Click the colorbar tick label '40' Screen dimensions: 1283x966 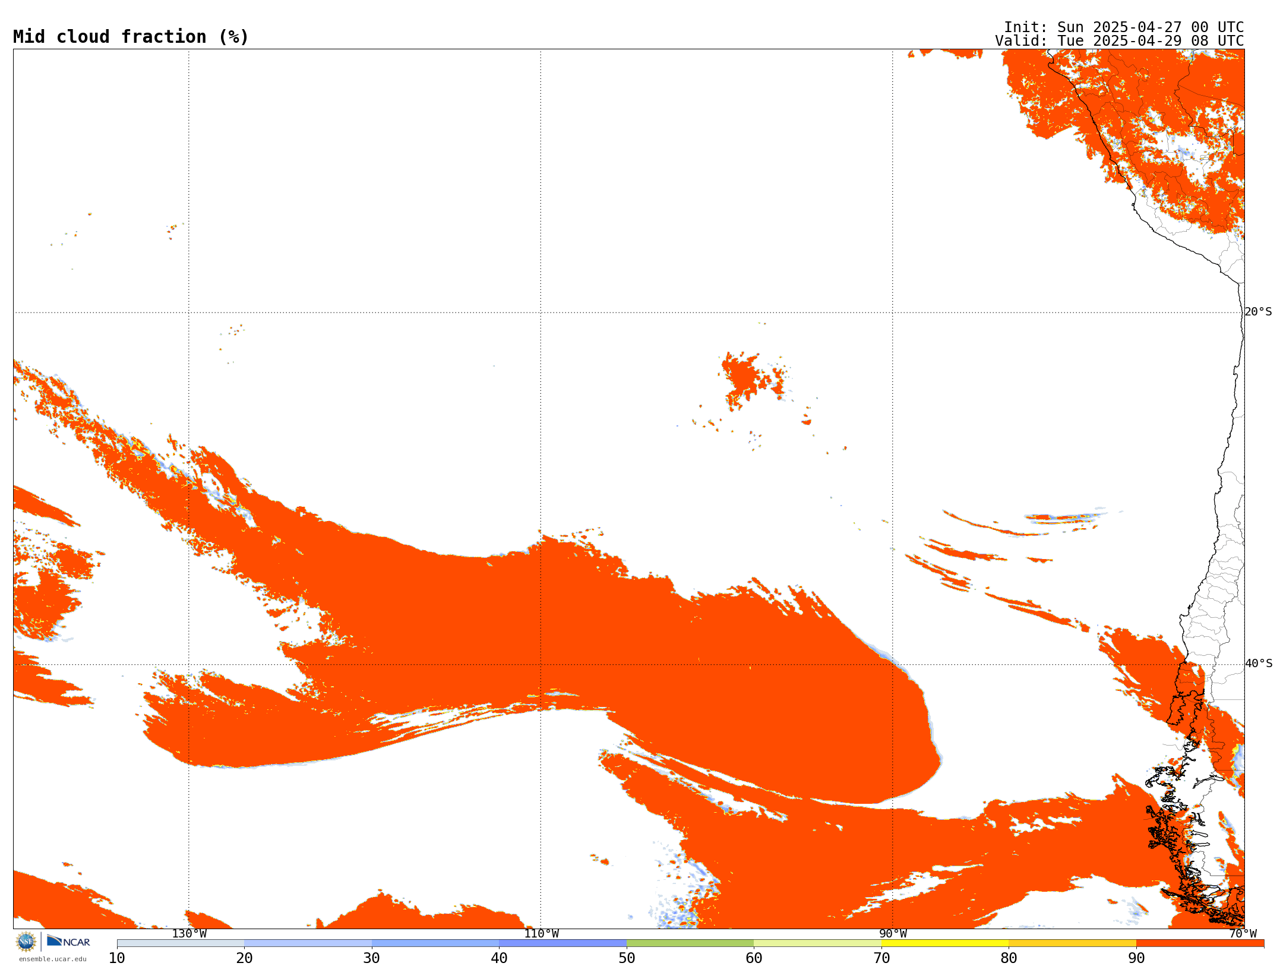499,958
